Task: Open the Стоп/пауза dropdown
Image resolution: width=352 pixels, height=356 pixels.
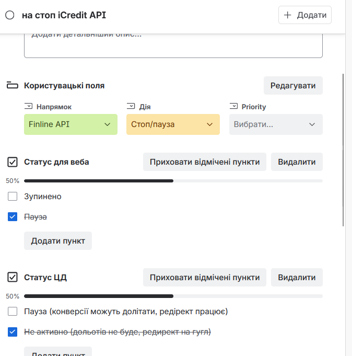Action: coord(173,124)
